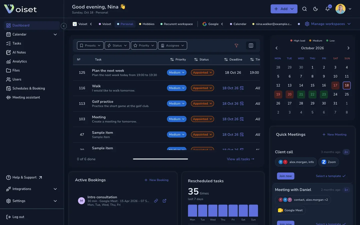Toggle dark mode with the moon icon
The image size is (360, 225).
[x=315, y=9]
